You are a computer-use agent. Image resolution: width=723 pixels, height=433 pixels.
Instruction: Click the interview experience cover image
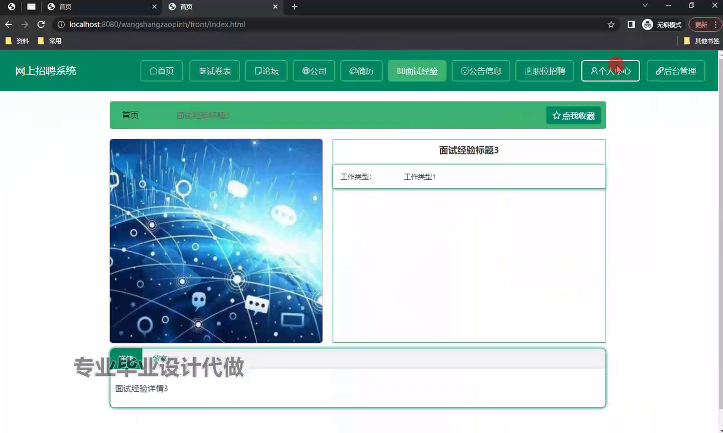click(216, 241)
